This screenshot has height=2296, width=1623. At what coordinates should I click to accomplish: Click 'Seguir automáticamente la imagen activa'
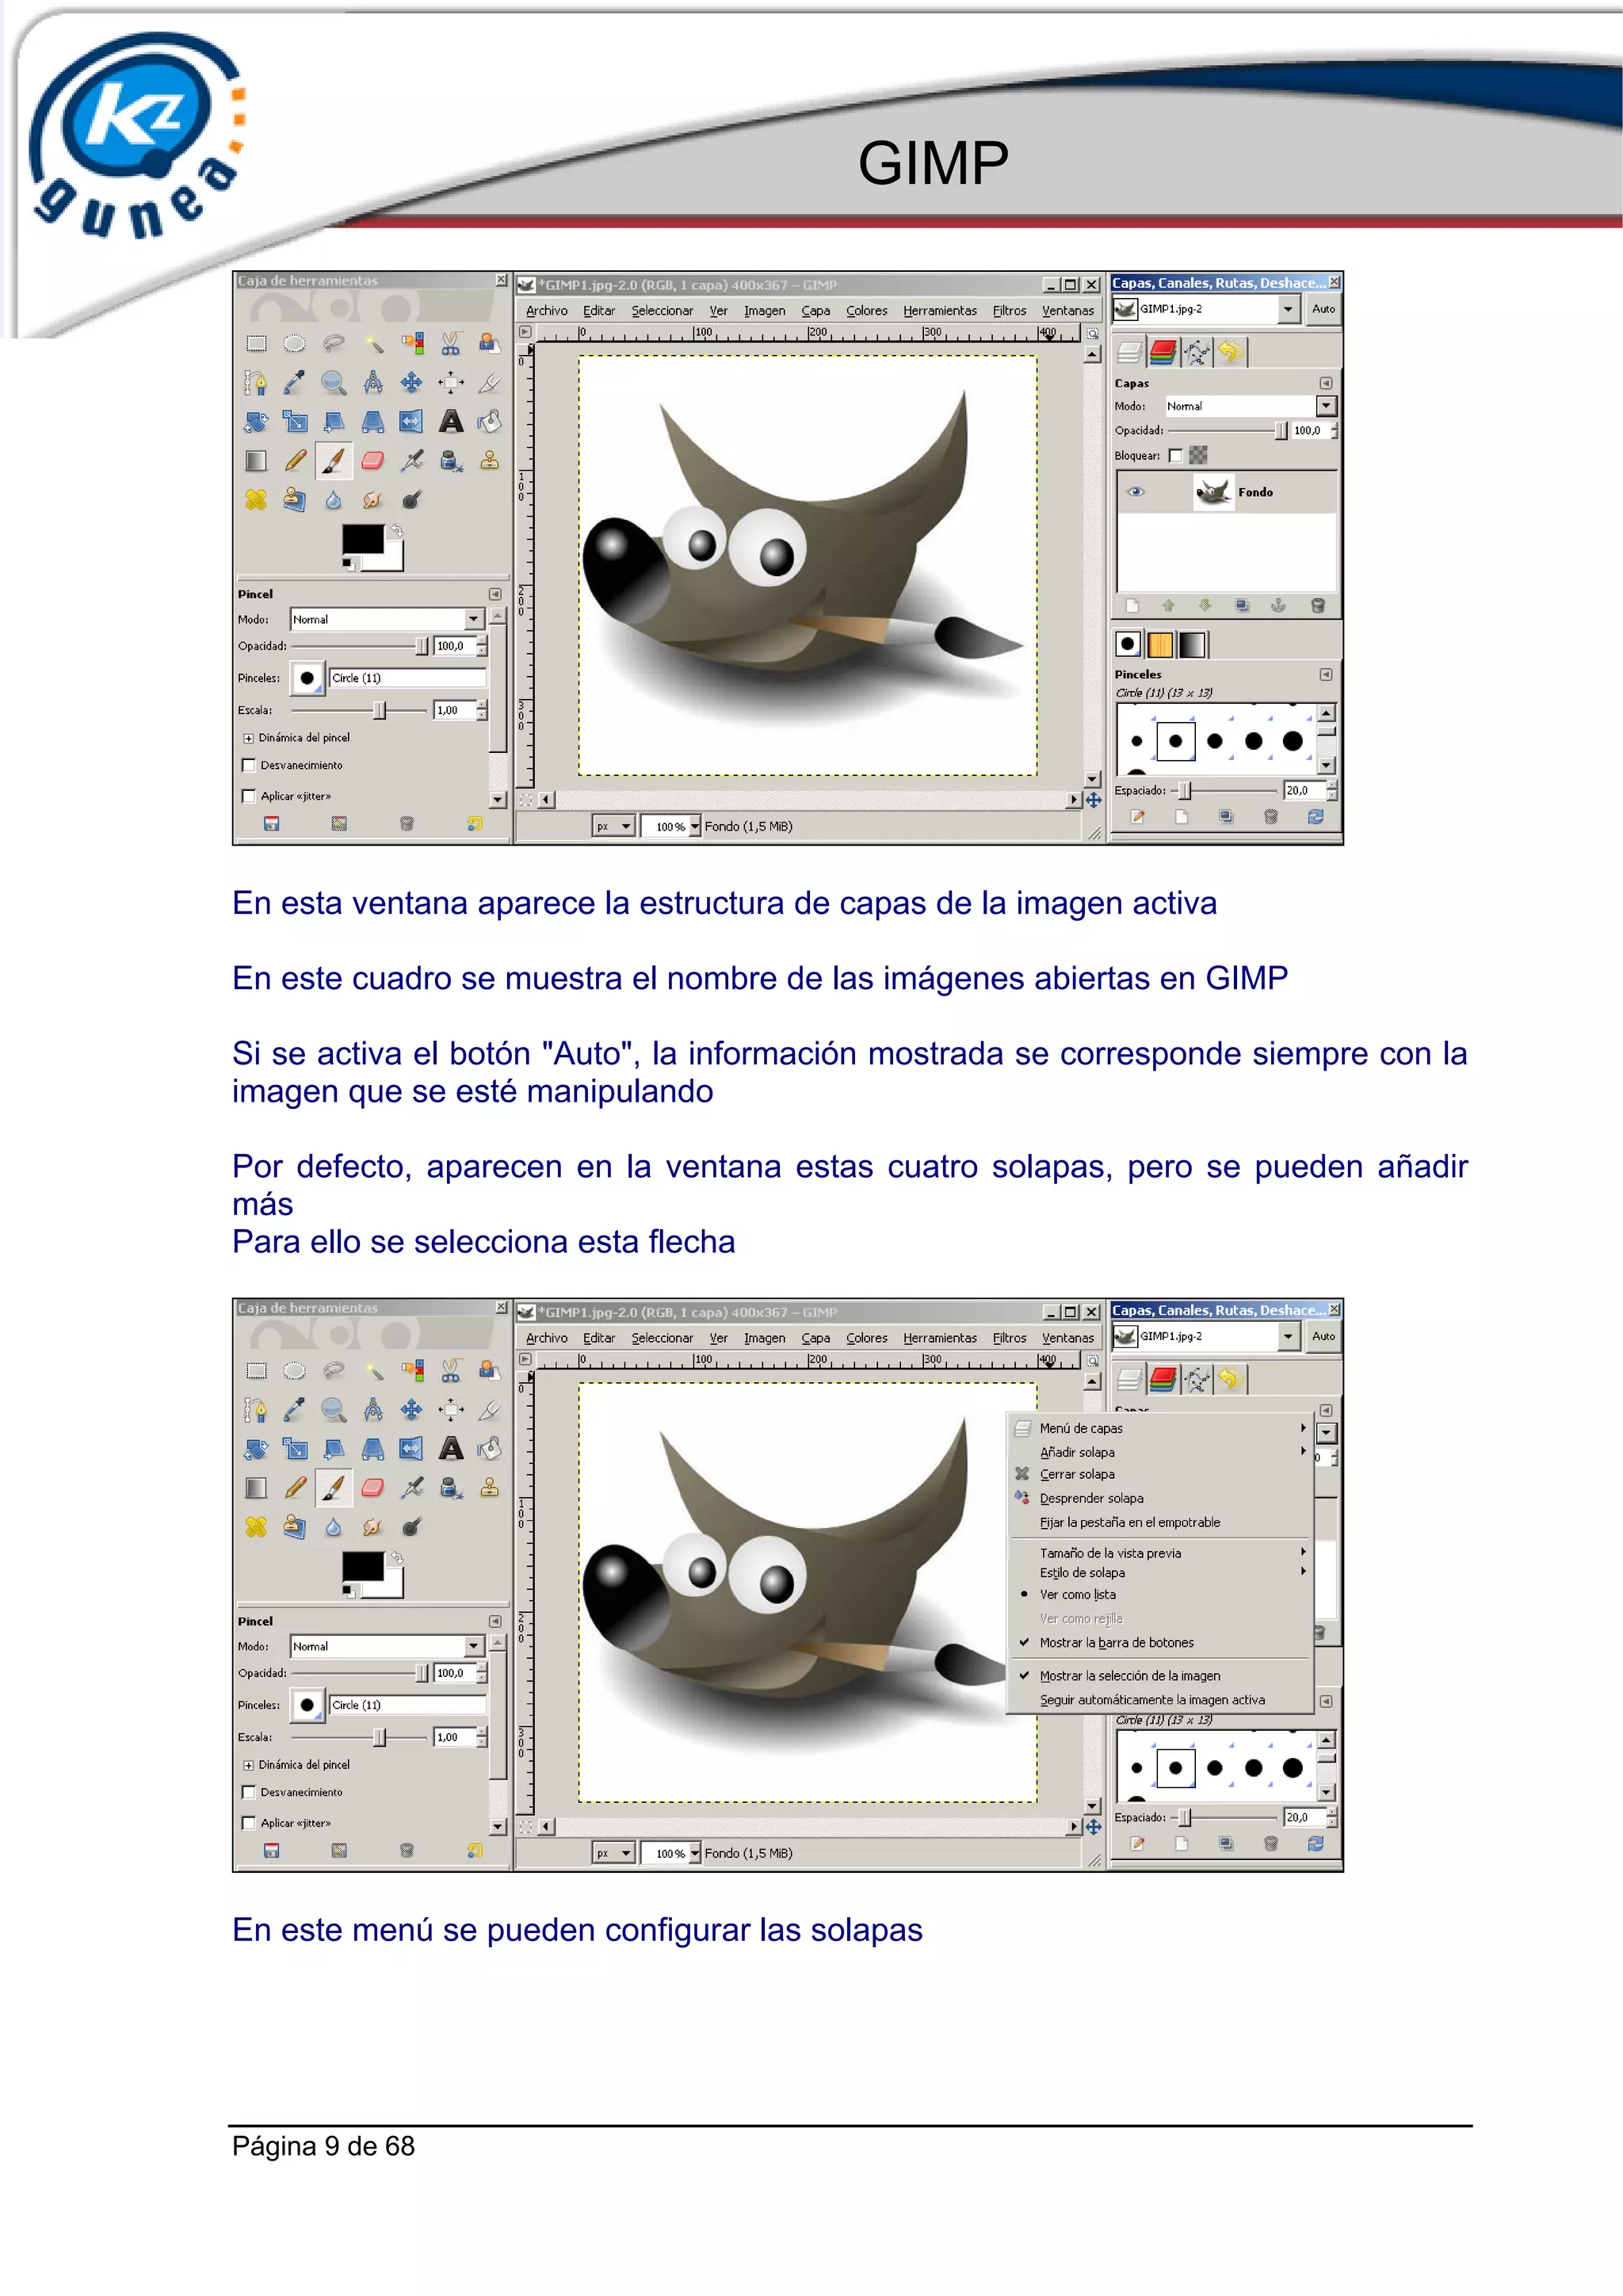click(x=1159, y=1699)
